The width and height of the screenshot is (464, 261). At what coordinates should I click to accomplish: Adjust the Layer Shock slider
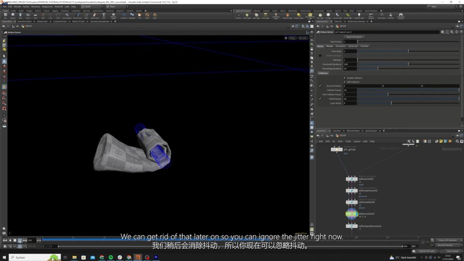[408, 103]
